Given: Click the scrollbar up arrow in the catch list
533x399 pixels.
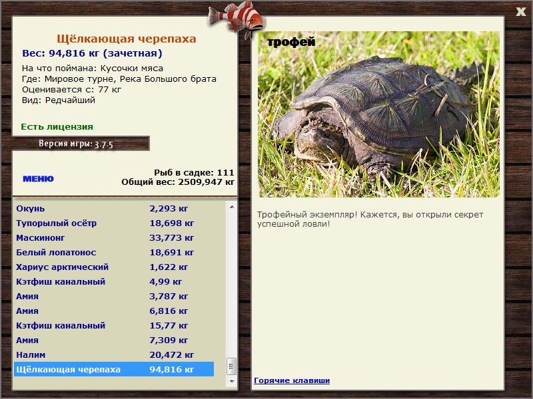Looking at the screenshot, I should tap(232, 207).
